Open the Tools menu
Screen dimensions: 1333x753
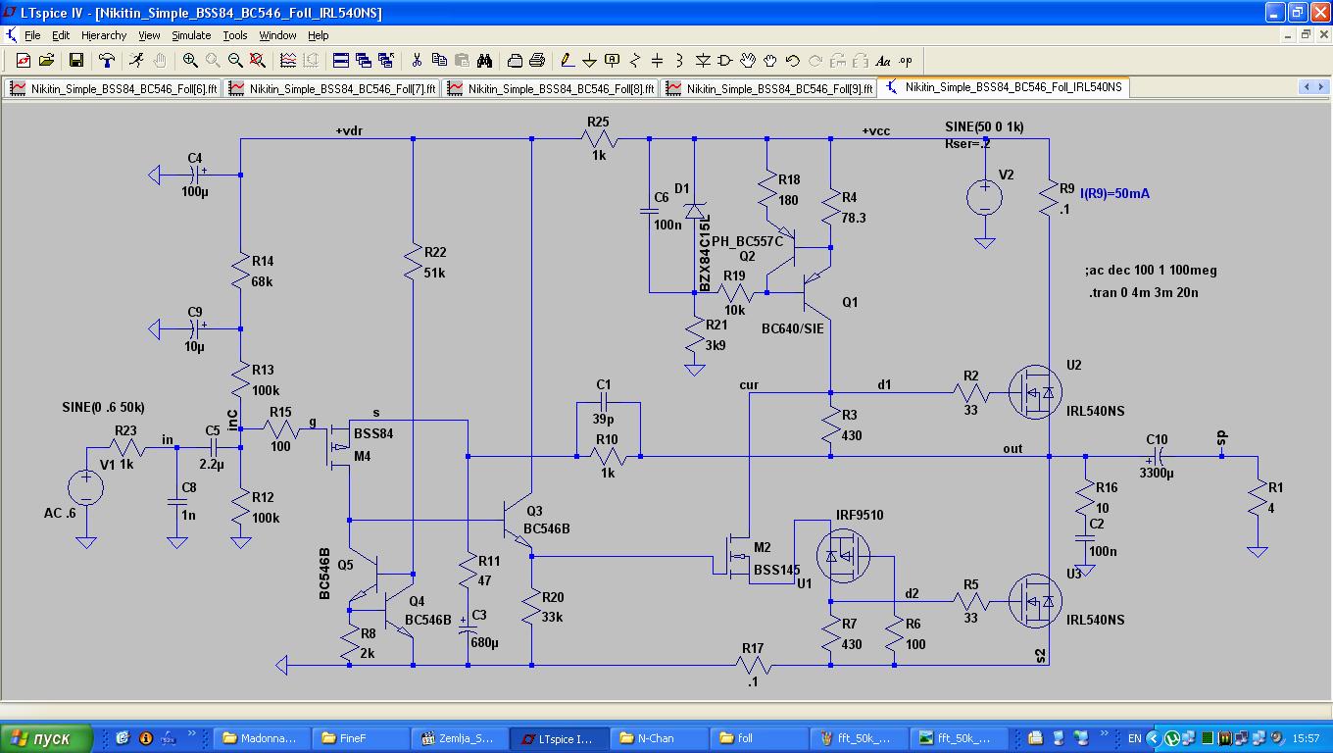(x=235, y=35)
